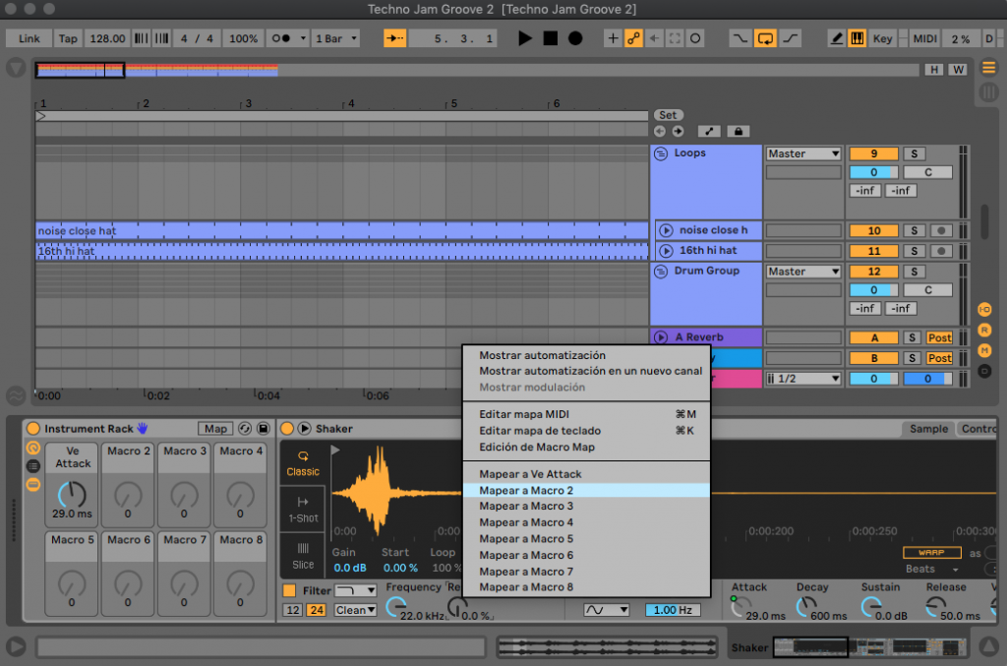Open LFO waveform dropdown
1007x666 pixels.
tap(607, 610)
